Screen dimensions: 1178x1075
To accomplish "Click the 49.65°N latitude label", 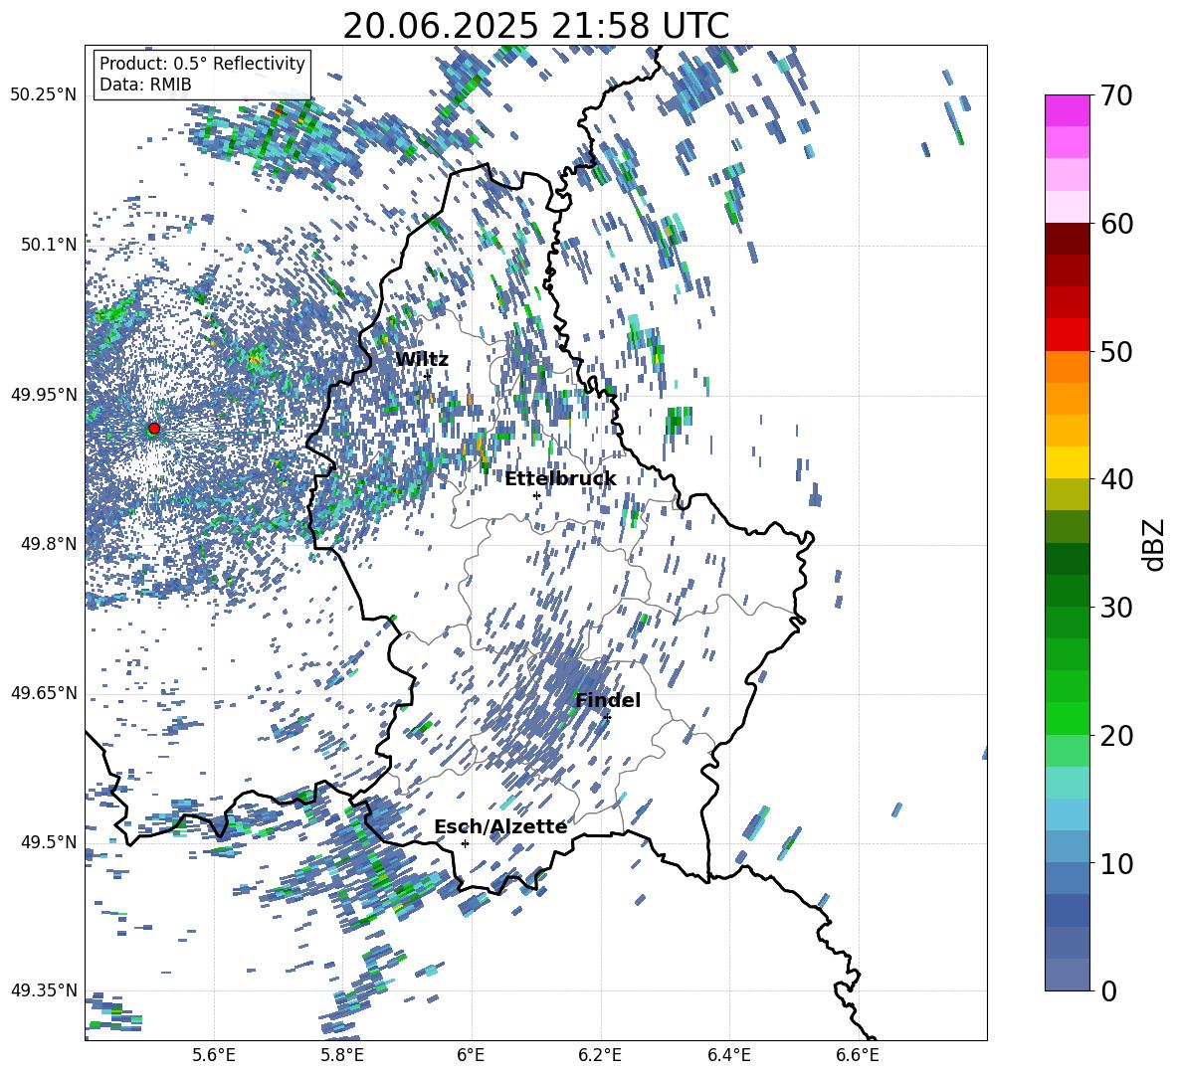I will [44, 693].
